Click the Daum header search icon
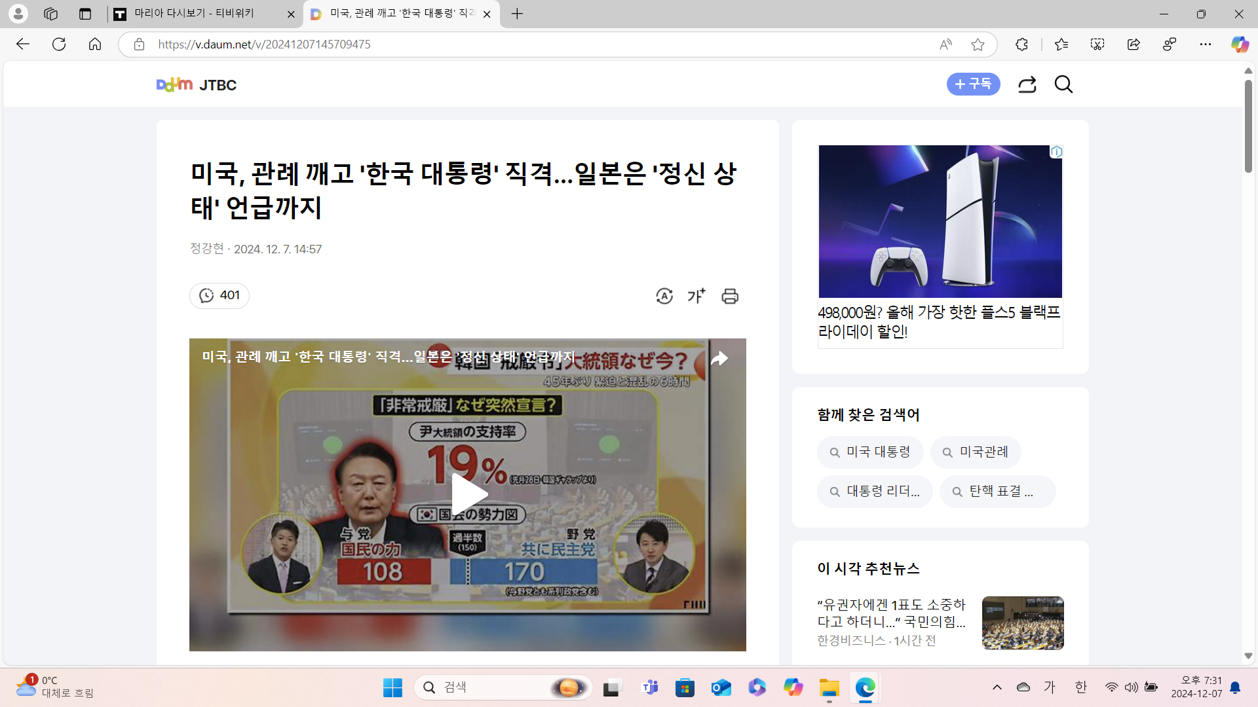 (x=1063, y=84)
